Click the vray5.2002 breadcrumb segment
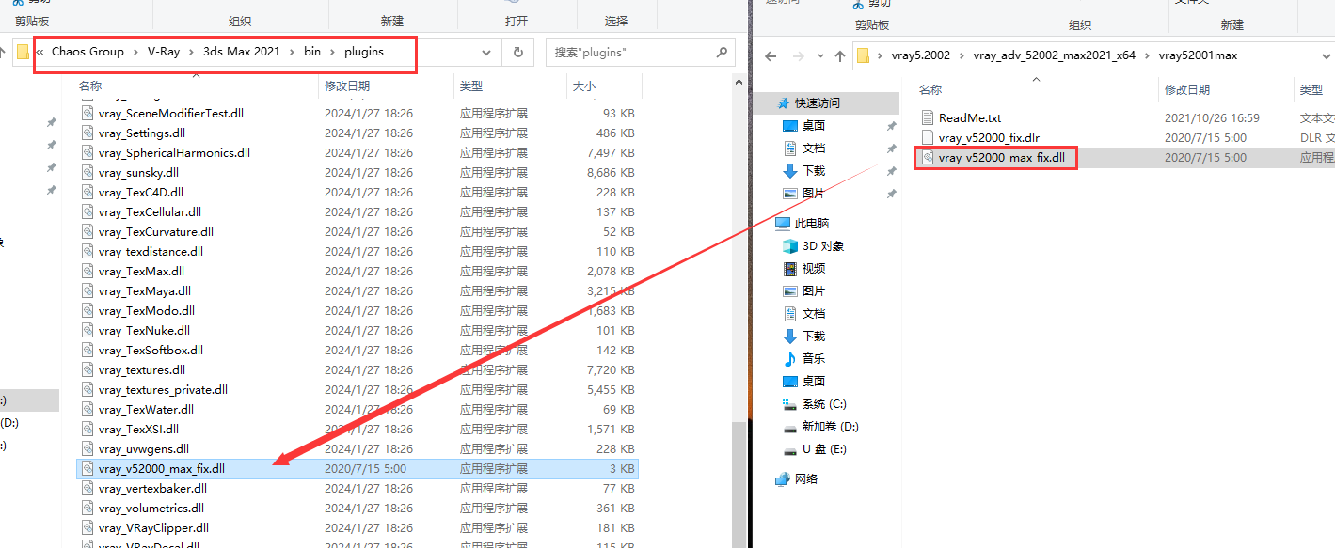The image size is (1335, 548). [x=920, y=55]
